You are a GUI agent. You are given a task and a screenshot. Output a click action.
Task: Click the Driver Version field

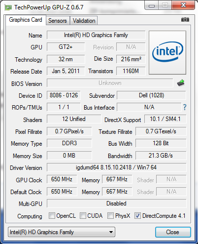[117, 167]
